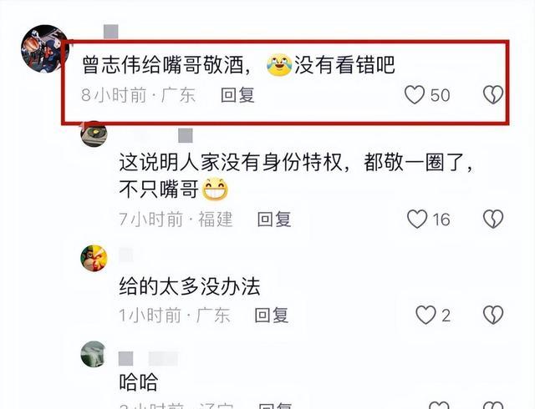535x409 pixels.
Task: Tap broken heart on the 福建 reply
Action: tap(493, 219)
